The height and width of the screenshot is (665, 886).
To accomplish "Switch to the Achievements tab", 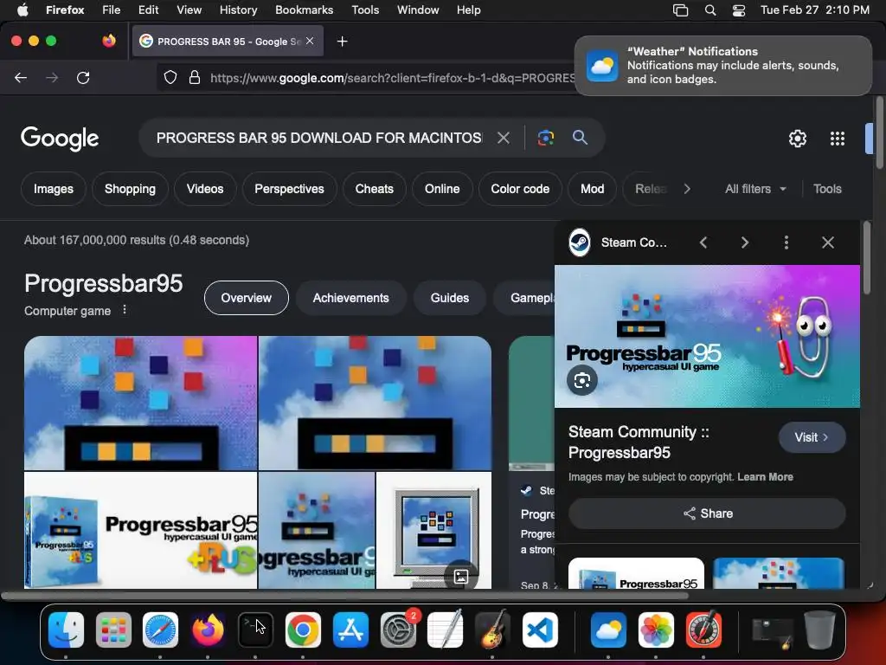I will point(351,298).
